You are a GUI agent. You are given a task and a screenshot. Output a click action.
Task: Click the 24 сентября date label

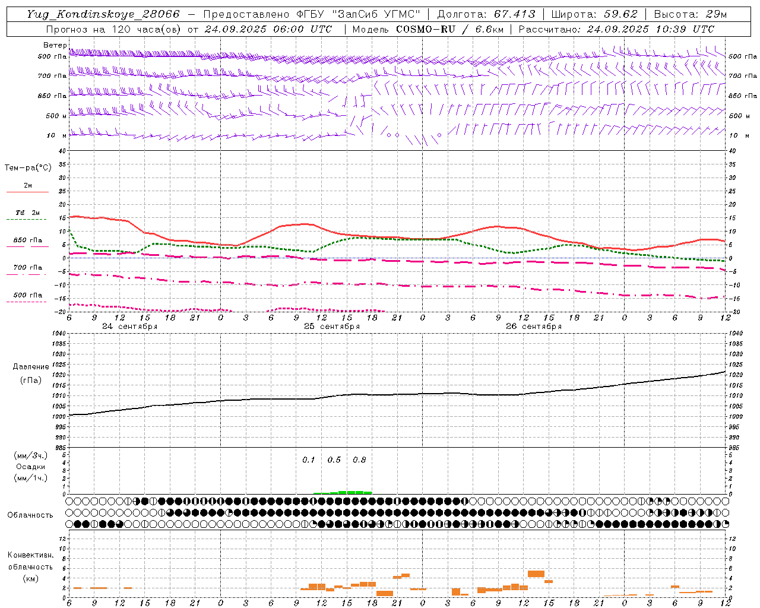[x=130, y=327]
